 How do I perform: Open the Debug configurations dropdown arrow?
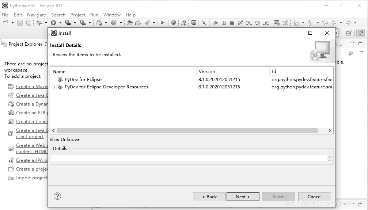pyautogui.click(x=46, y=23)
